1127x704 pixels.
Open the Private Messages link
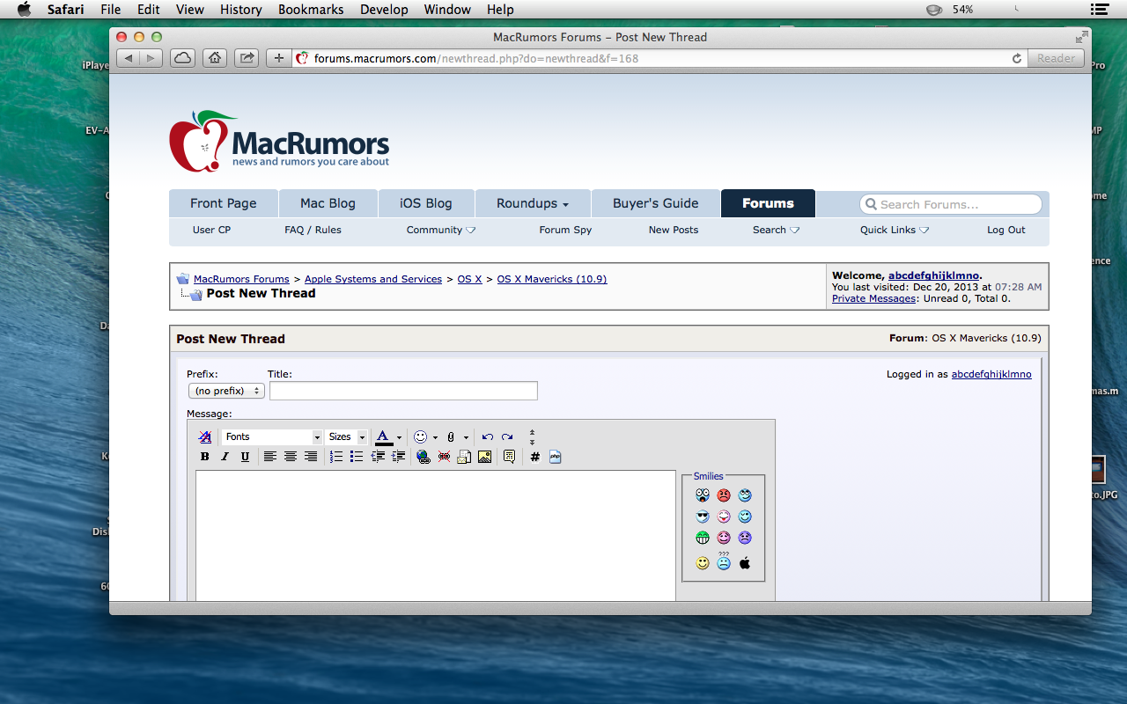873,298
